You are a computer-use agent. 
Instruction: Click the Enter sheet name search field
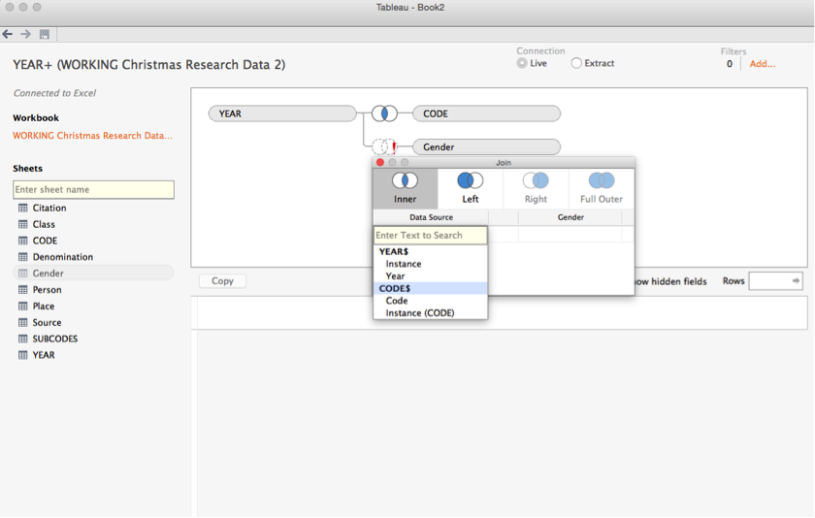(93, 189)
